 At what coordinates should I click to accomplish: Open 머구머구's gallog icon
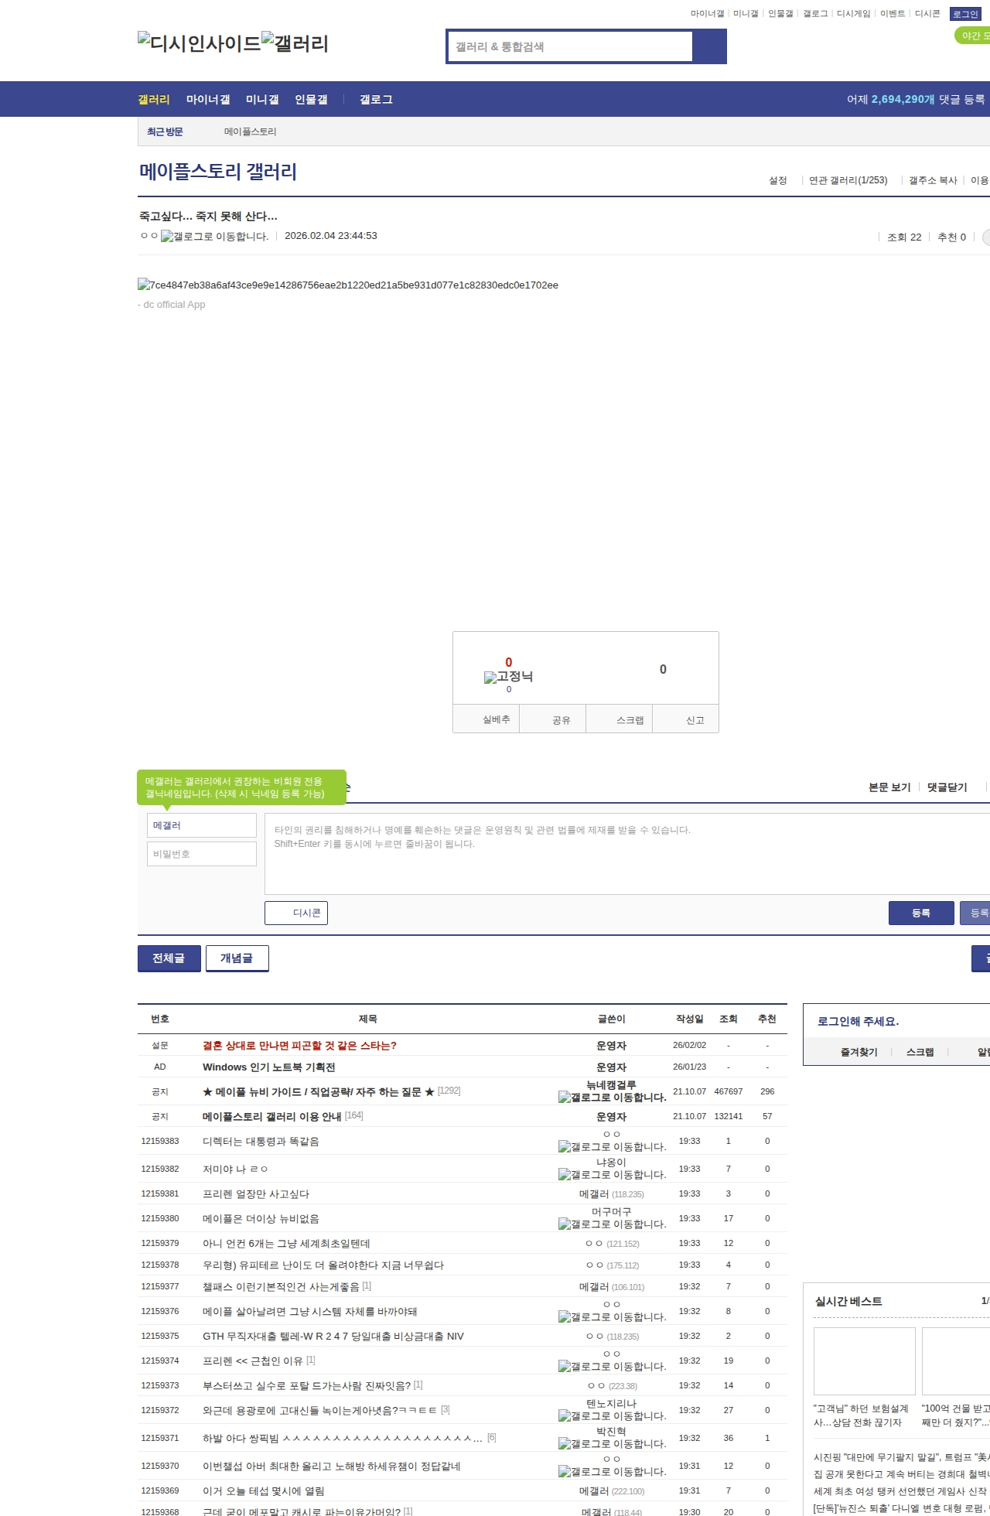[x=612, y=1224]
